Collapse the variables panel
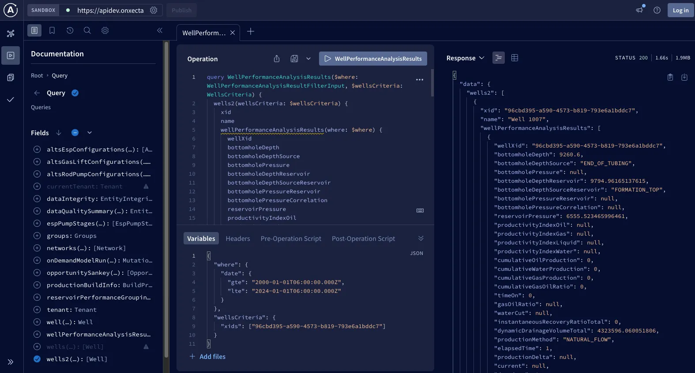Image resolution: width=695 pixels, height=373 pixels. tap(421, 238)
